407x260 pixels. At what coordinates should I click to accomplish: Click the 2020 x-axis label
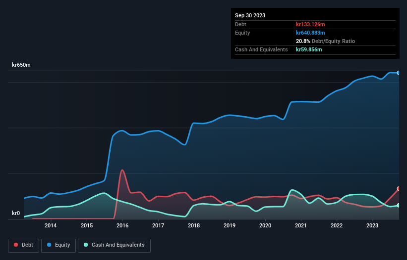click(x=265, y=225)
